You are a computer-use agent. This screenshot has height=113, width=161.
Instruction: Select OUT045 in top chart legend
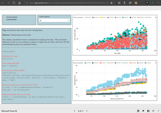(140, 17)
